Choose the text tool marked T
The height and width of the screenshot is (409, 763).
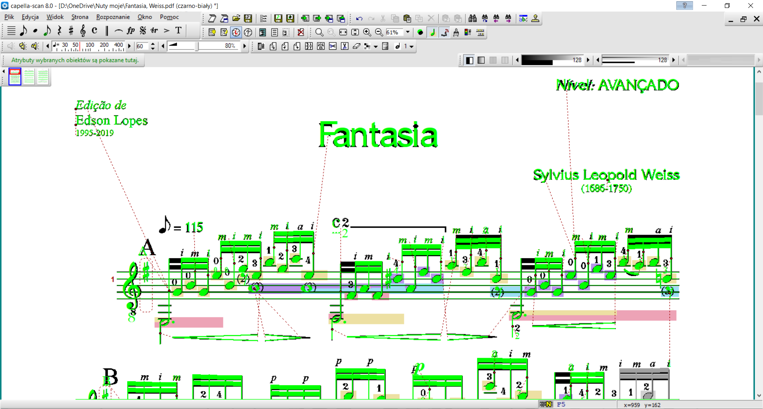179,31
